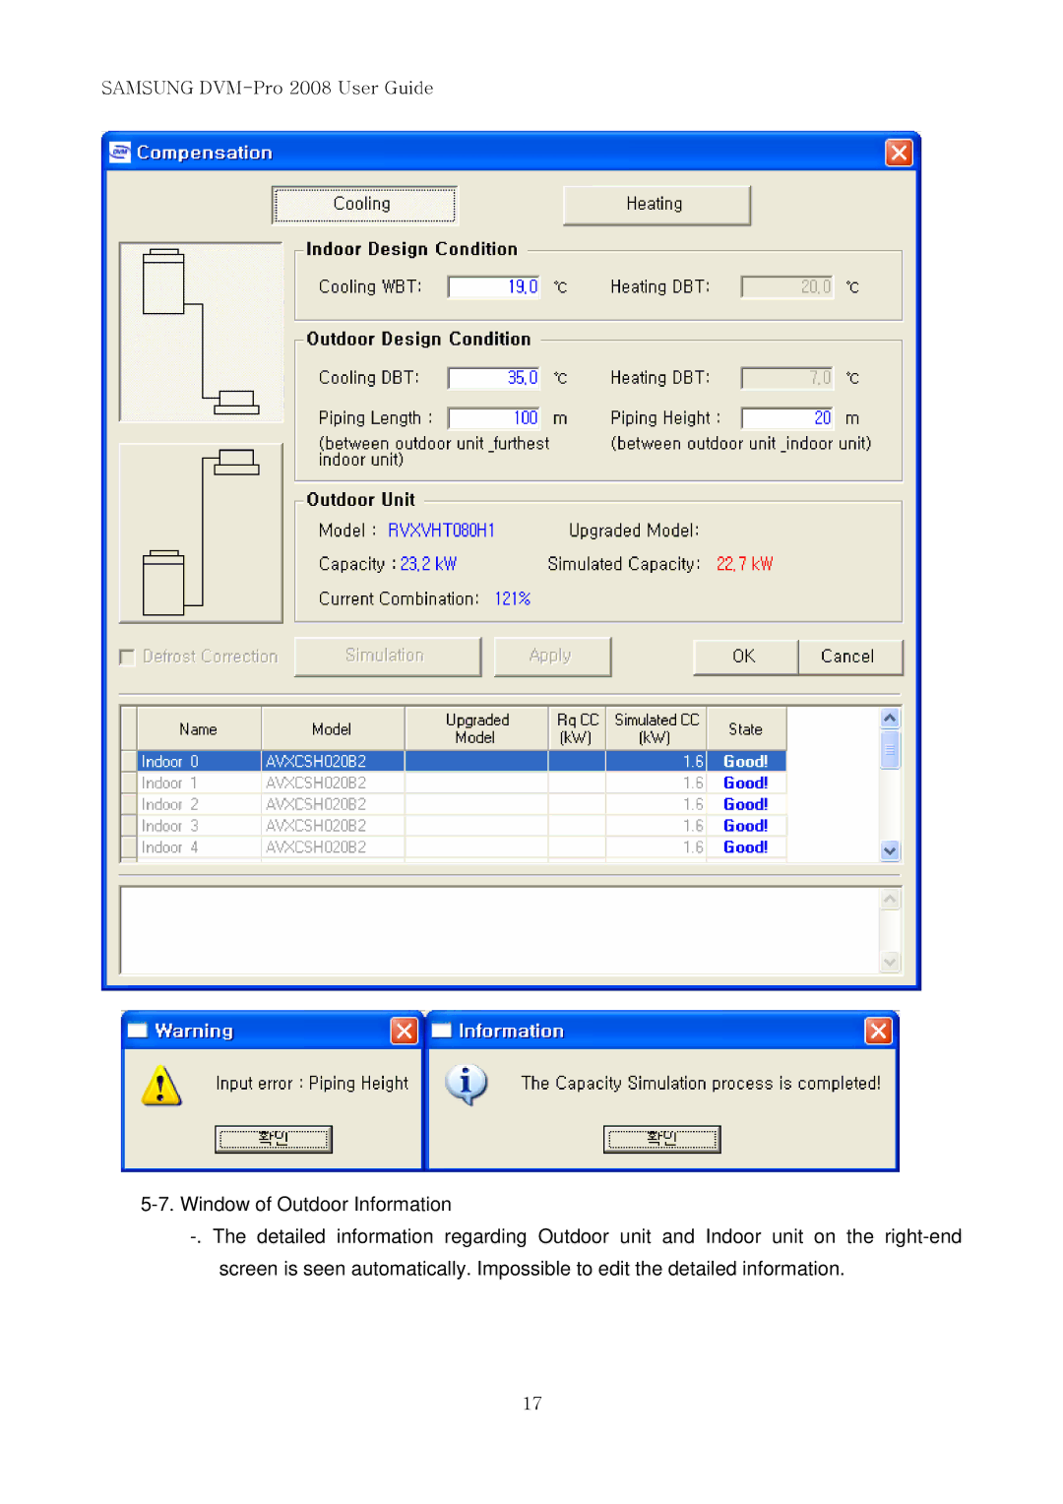
Task: Click the simulated CC value of Indoor 3
Action: pos(657,826)
